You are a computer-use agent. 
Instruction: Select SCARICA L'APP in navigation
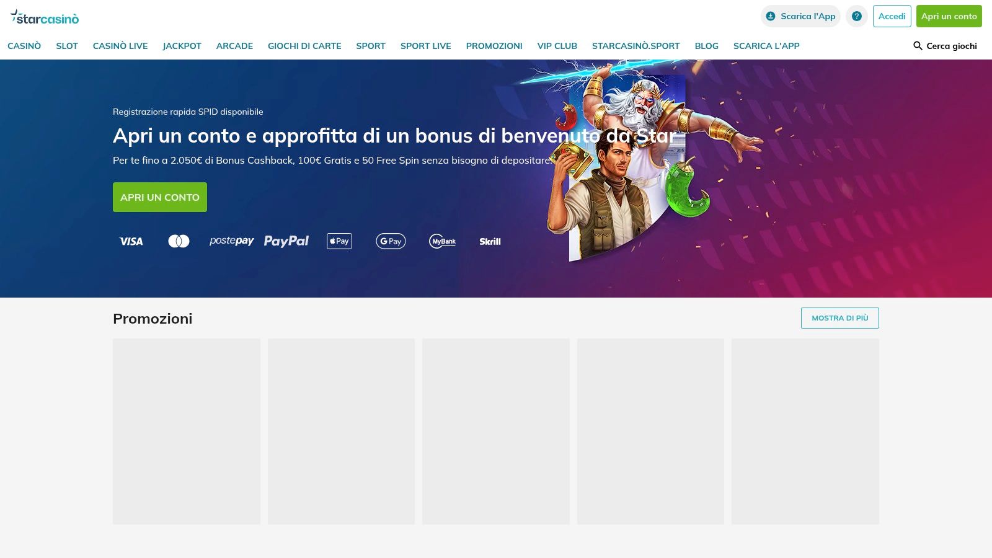tap(766, 46)
